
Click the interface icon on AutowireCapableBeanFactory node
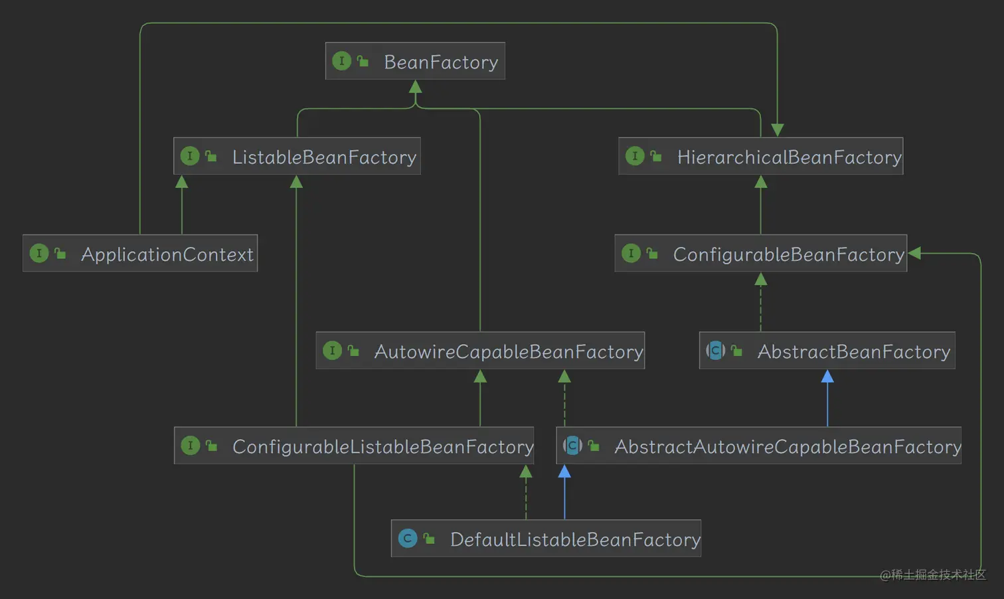click(x=332, y=350)
